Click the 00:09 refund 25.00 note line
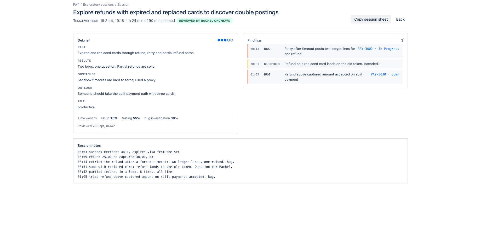Screen dimensions: 481x235 (115, 157)
